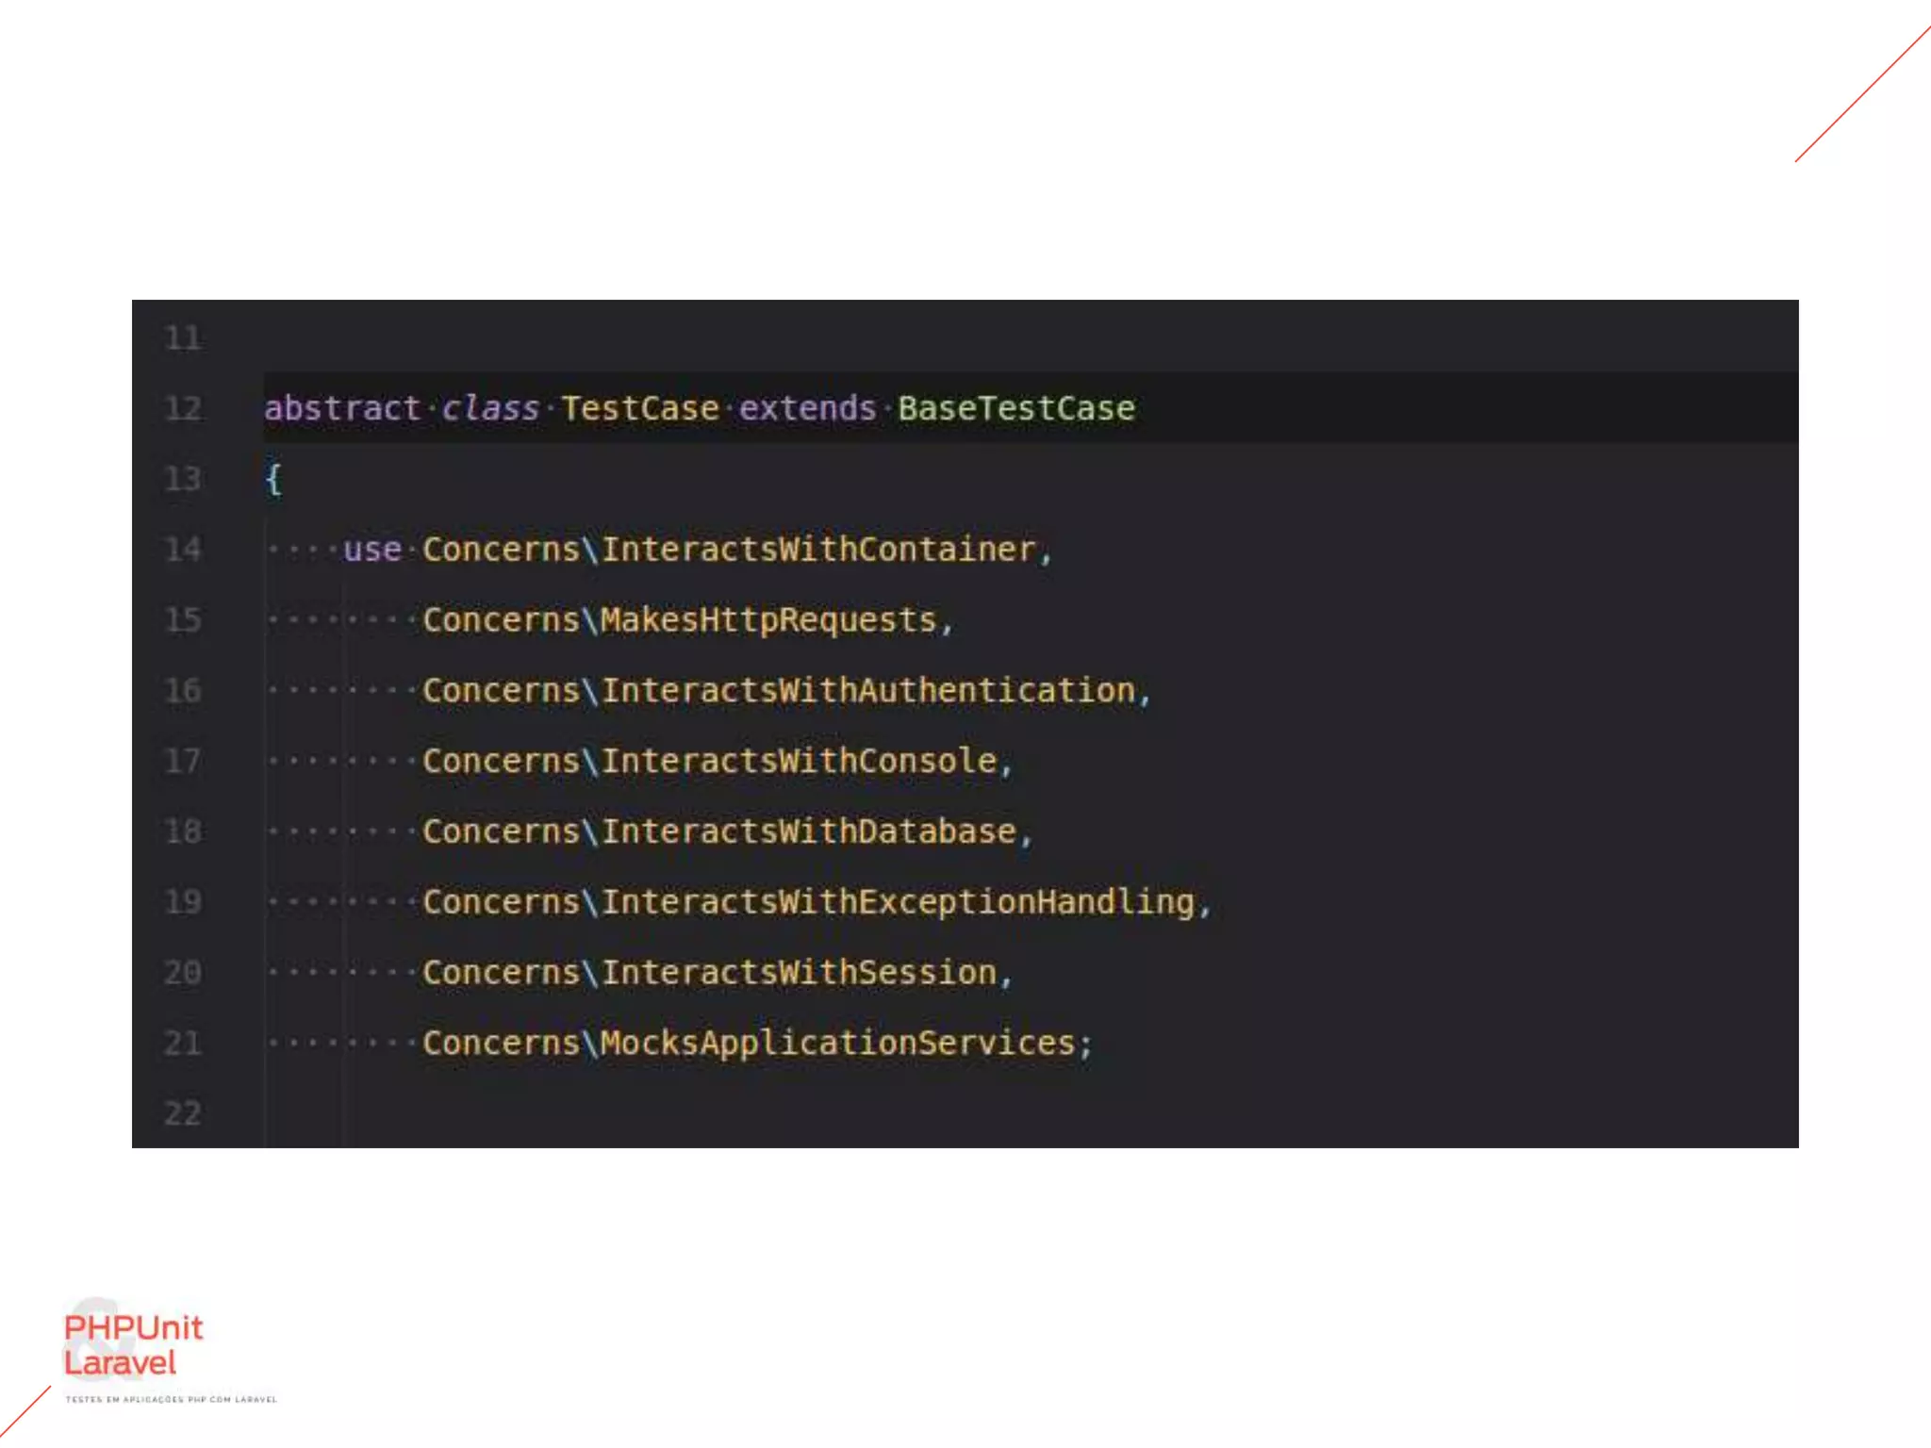
Task: Click the 'abstract' keyword
Action: pos(341,408)
